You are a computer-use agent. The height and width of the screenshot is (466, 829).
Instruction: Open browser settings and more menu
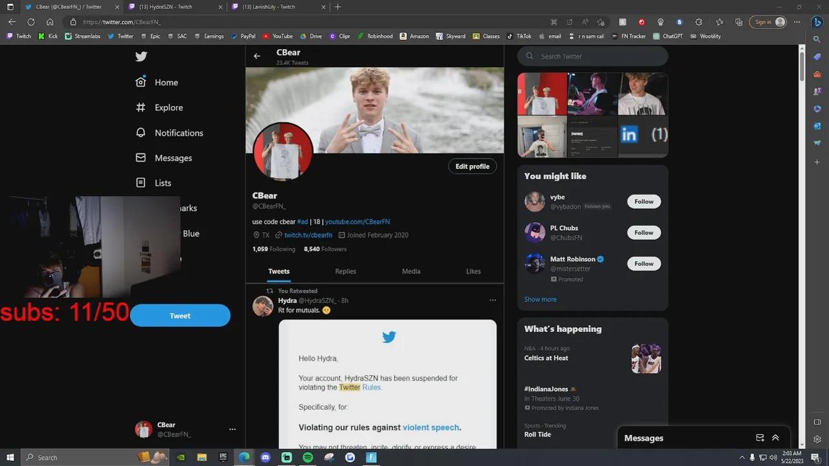797,21
